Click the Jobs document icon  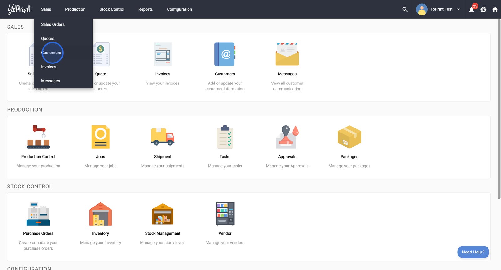coord(101,137)
